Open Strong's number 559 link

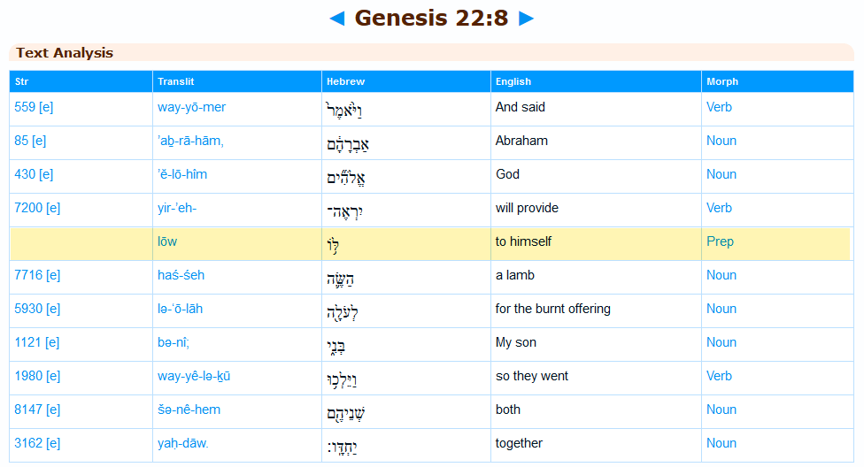23,107
